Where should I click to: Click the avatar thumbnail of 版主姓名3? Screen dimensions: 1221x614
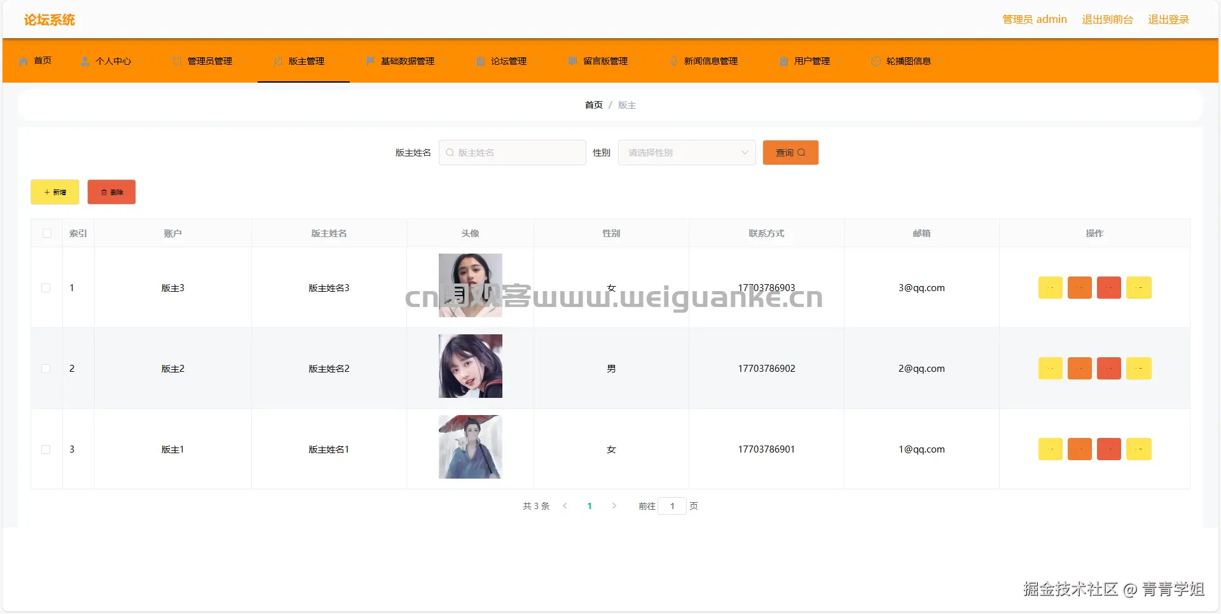[471, 285]
